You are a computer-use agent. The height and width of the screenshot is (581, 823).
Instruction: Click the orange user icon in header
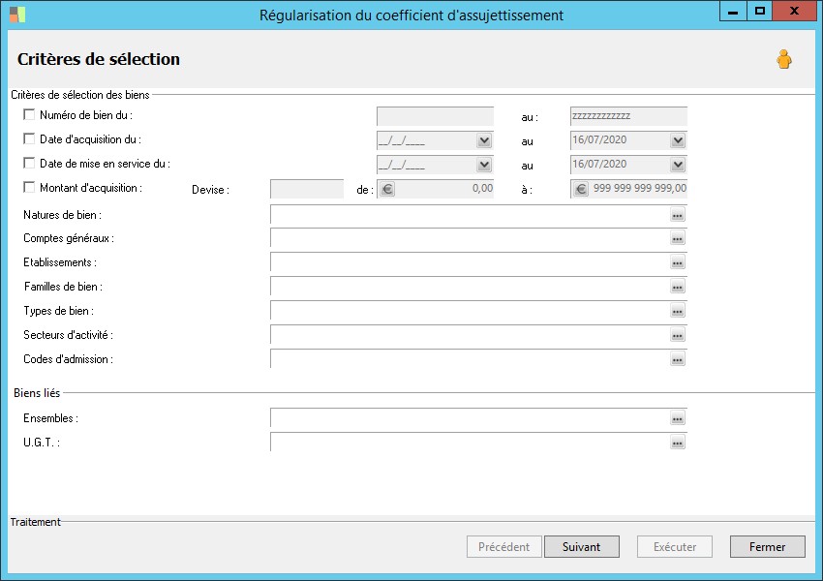[x=783, y=60]
